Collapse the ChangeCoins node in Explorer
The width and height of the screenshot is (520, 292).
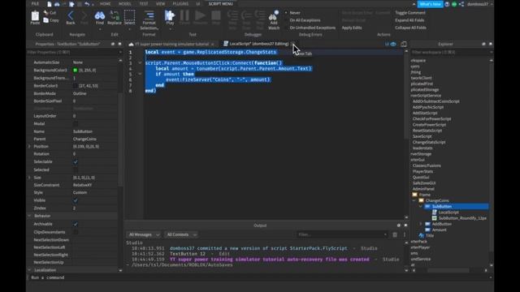pos(414,200)
